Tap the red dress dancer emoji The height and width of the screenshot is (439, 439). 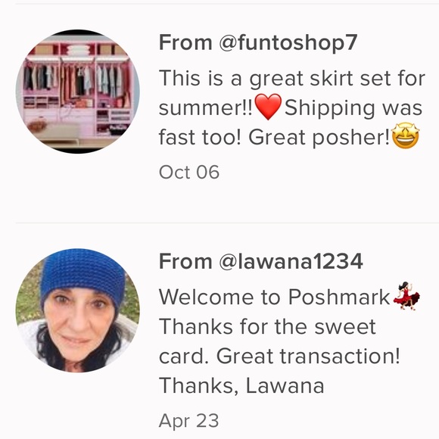click(406, 296)
